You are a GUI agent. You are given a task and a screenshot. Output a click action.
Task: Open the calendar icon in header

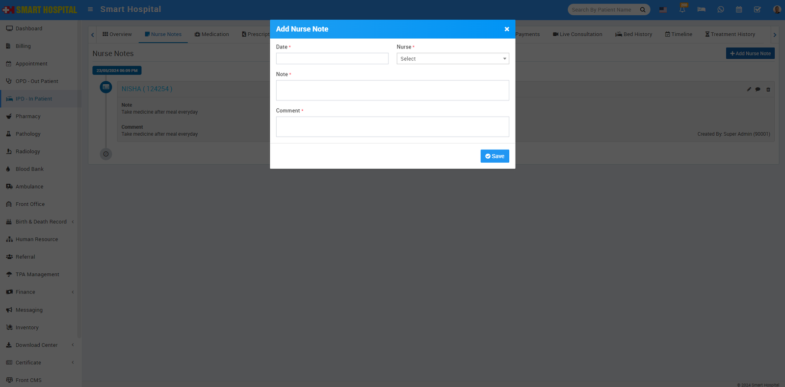click(739, 10)
